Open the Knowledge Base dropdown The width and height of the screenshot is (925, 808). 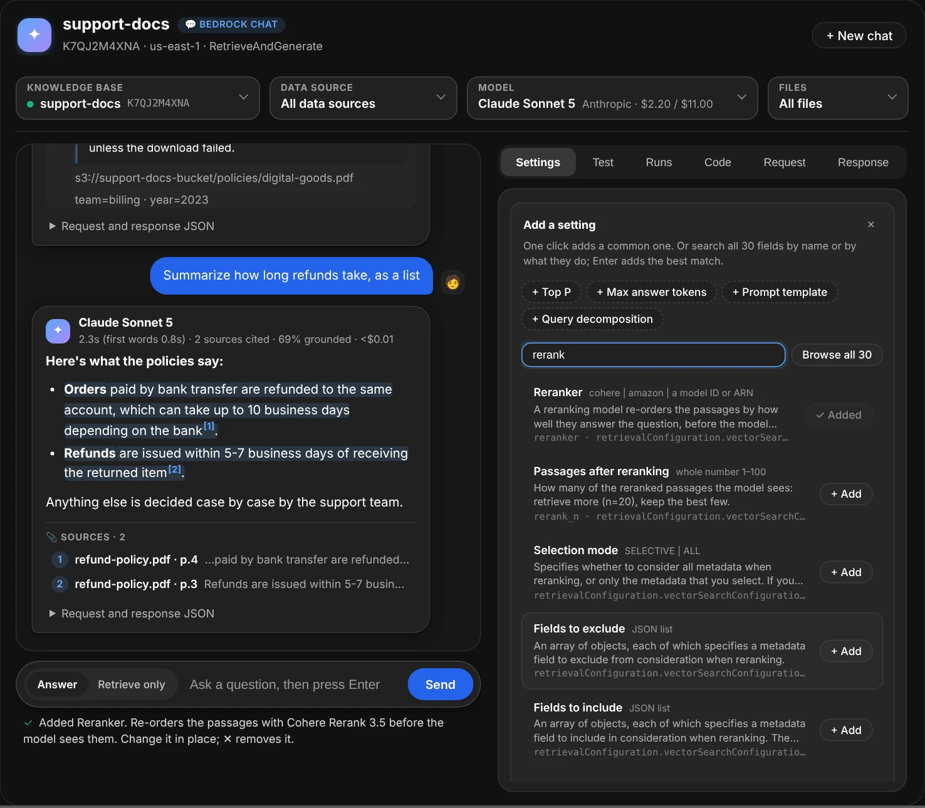tap(138, 98)
